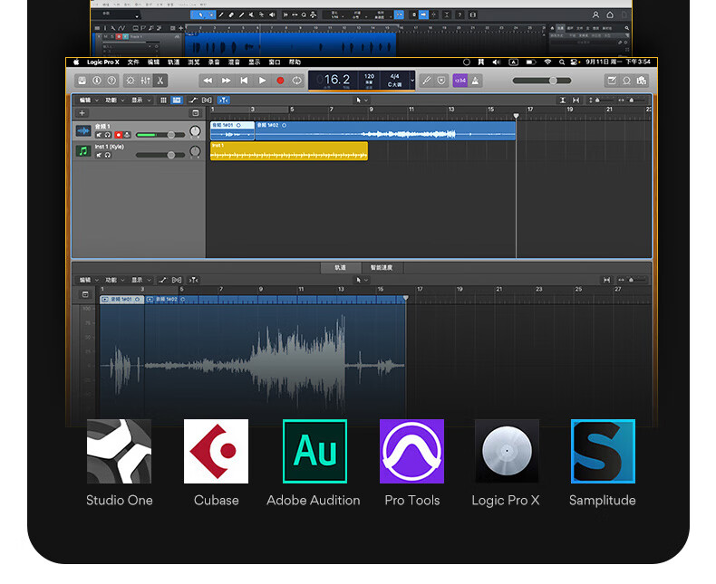This screenshot has width=716, height=584.
Task: Adjust the master volume slider
Action: point(553,81)
